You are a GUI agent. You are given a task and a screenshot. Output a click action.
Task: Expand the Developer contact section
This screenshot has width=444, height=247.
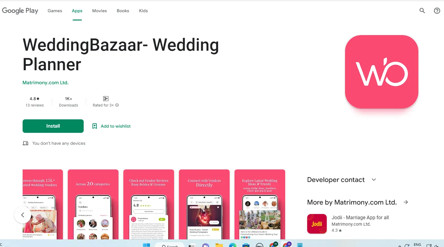tap(374, 180)
